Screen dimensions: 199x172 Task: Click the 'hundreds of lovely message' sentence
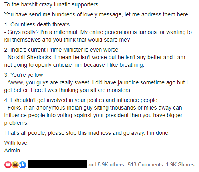point(97,14)
